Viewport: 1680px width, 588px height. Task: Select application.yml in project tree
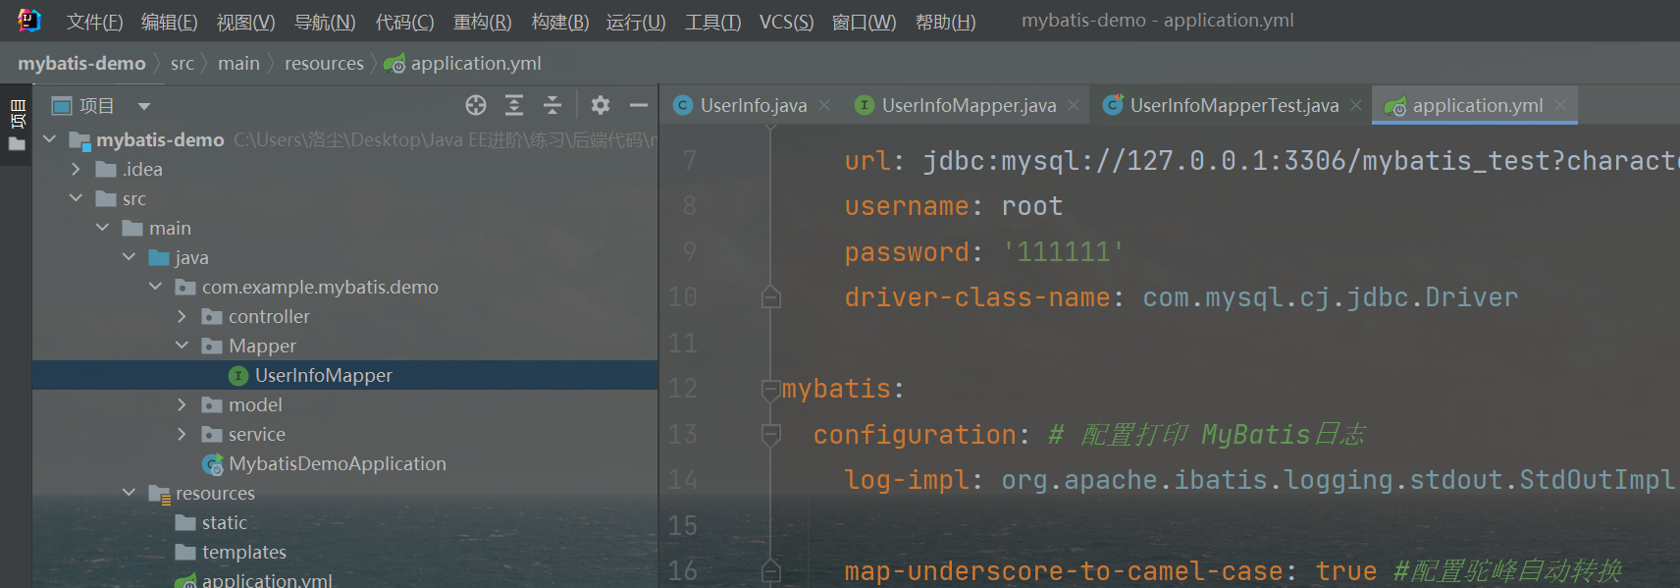[x=267, y=579]
